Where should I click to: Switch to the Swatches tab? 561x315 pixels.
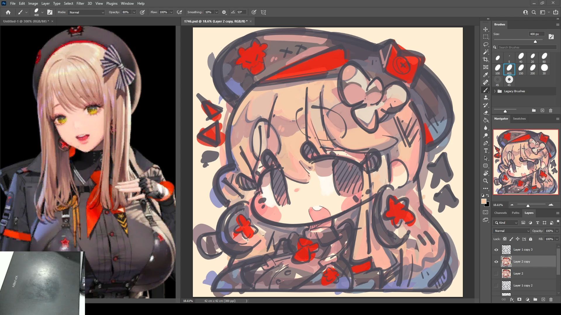click(x=519, y=118)
